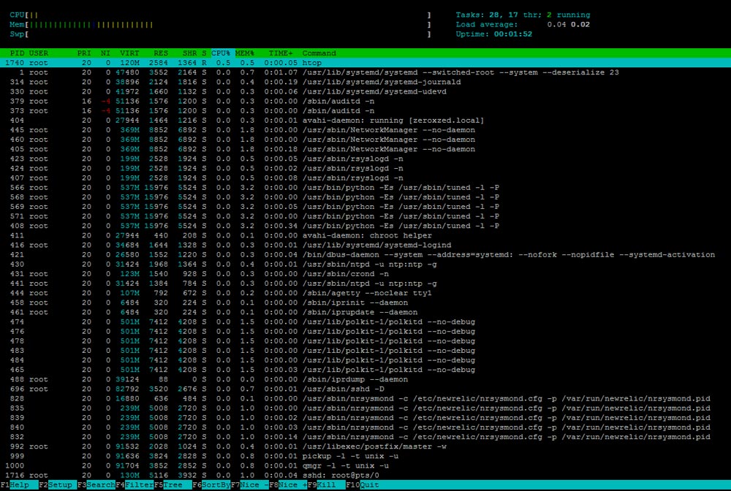Viewport: 731px width, 491px height.
Task: Select nrsysmond row with PID 832
Action: pos(365,437)
